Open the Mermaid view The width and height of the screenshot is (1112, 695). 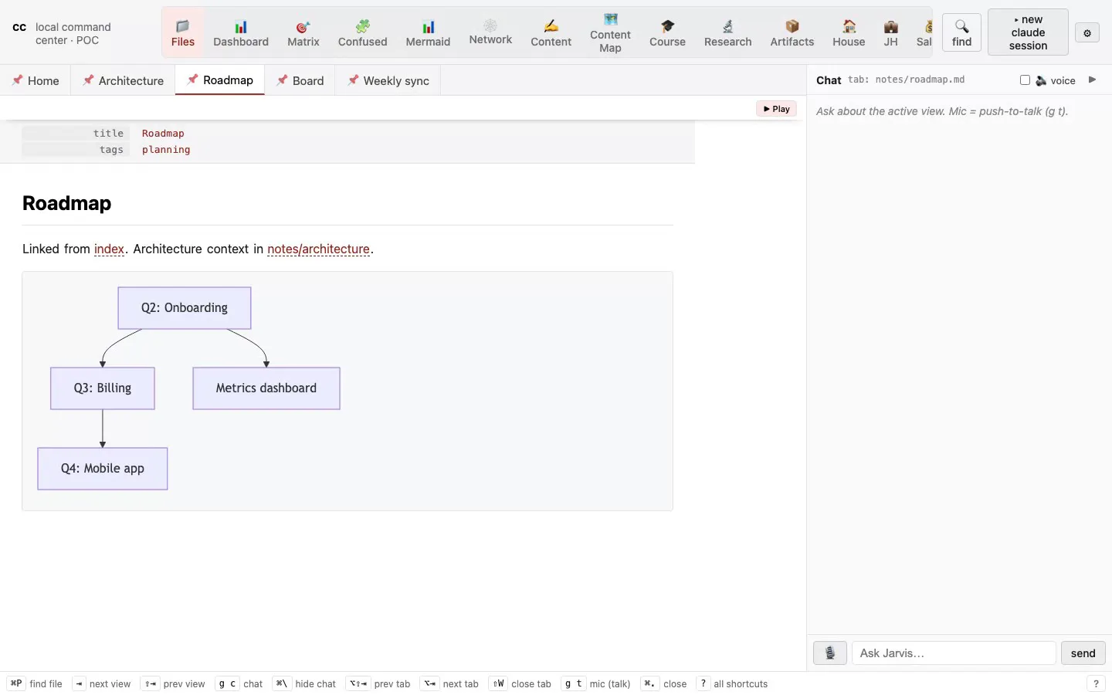(x=428, y=32)
